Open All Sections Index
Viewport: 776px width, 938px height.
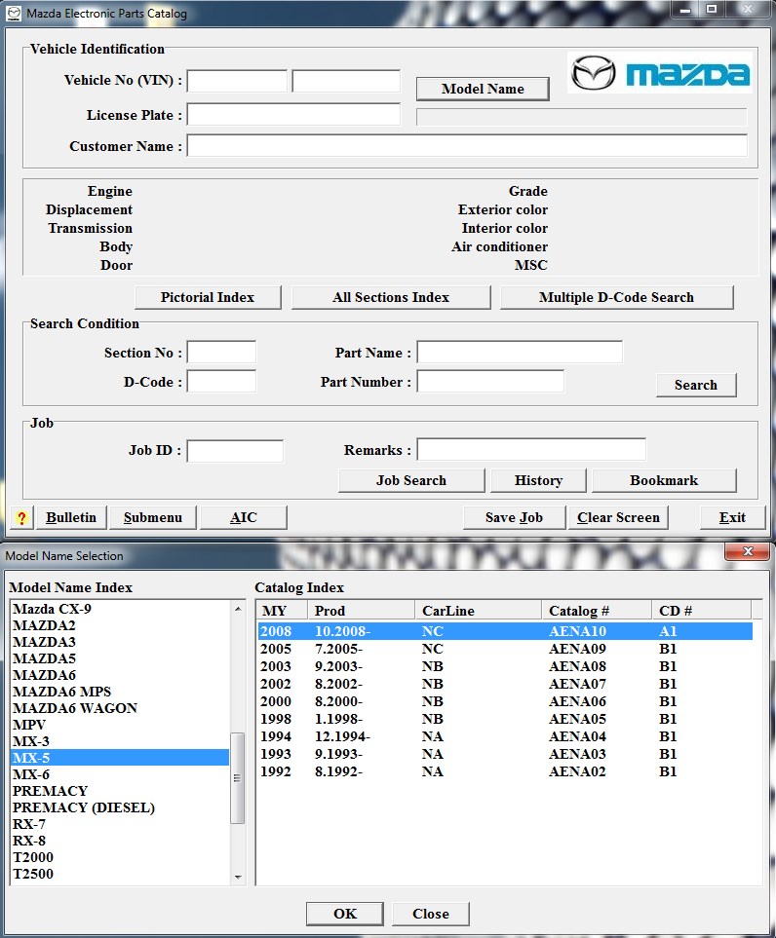coord(391,297)
